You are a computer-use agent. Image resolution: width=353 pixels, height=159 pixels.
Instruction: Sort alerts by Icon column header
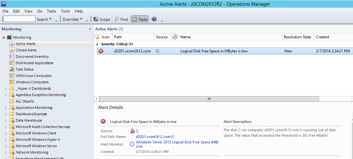[x=103, y=37]
